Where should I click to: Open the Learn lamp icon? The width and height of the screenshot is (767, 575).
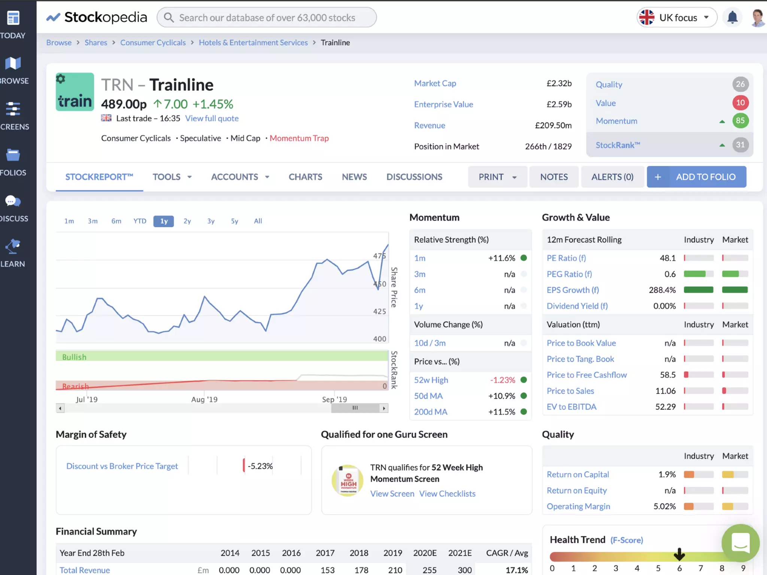[x=13, y=246]
